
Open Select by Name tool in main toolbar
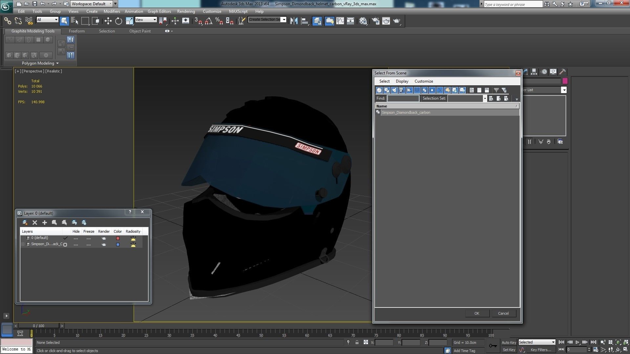coord(75,21)
